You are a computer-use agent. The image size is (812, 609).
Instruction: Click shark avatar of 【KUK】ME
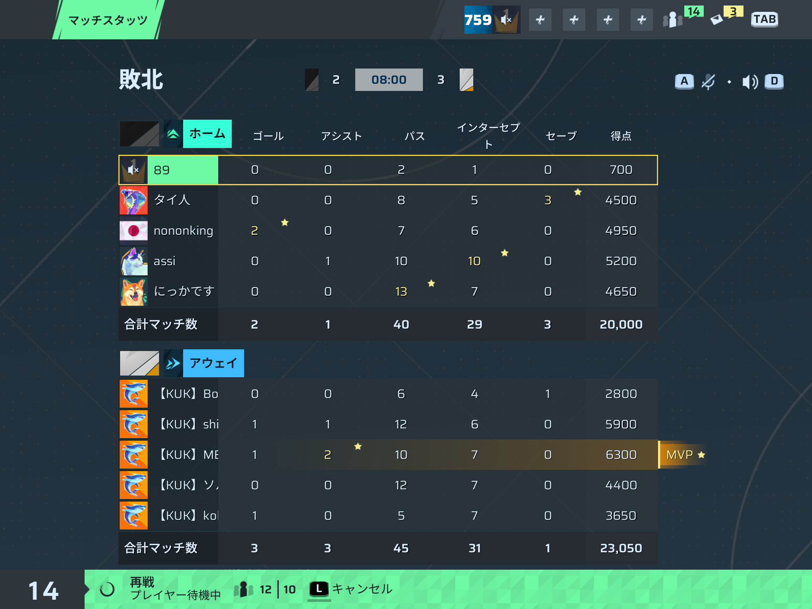[134, 455]
